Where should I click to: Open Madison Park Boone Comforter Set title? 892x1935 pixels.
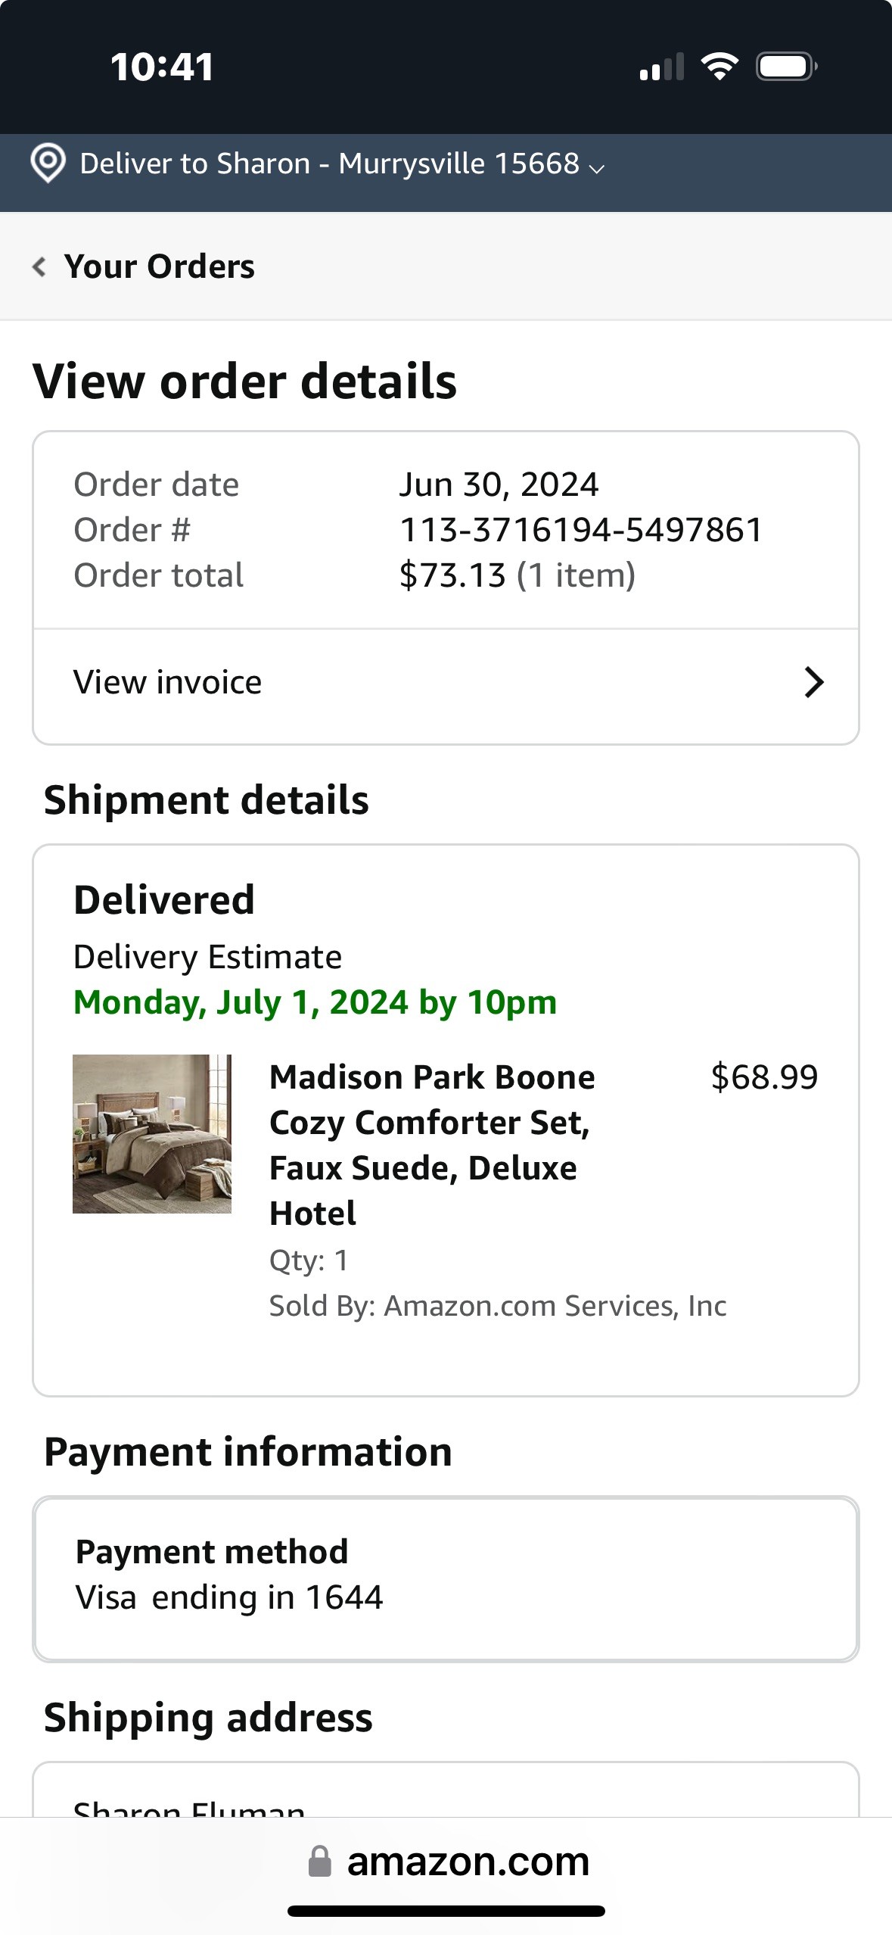433,1145
